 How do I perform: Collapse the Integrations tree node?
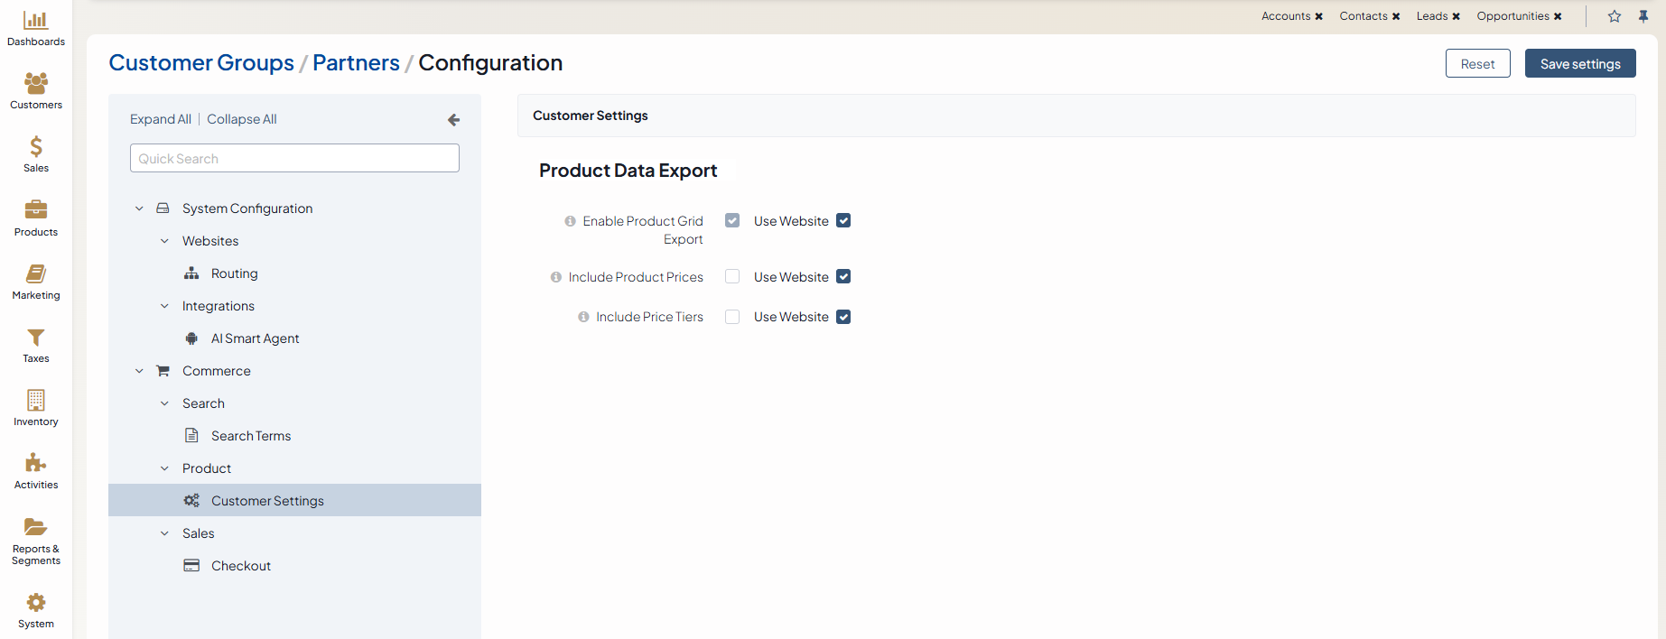[x=164, y=306]
